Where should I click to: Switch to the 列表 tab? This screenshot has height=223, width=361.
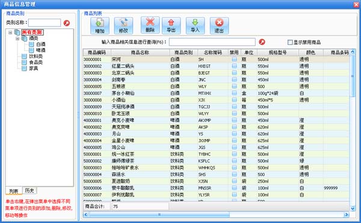coord(14,191)
